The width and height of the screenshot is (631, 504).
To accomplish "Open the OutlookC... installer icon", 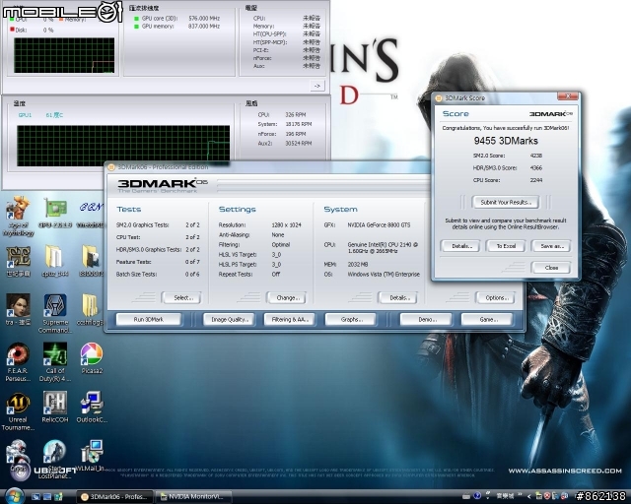I will (x=92, y=408).
